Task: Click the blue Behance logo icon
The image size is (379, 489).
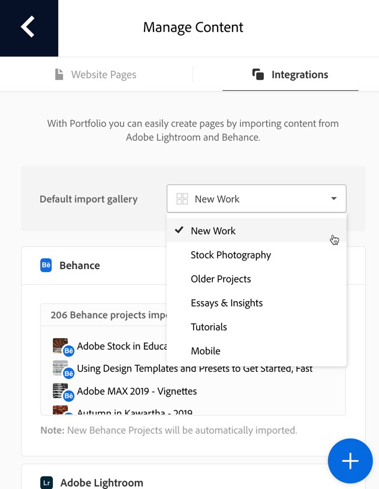Action: click(46, 265)
